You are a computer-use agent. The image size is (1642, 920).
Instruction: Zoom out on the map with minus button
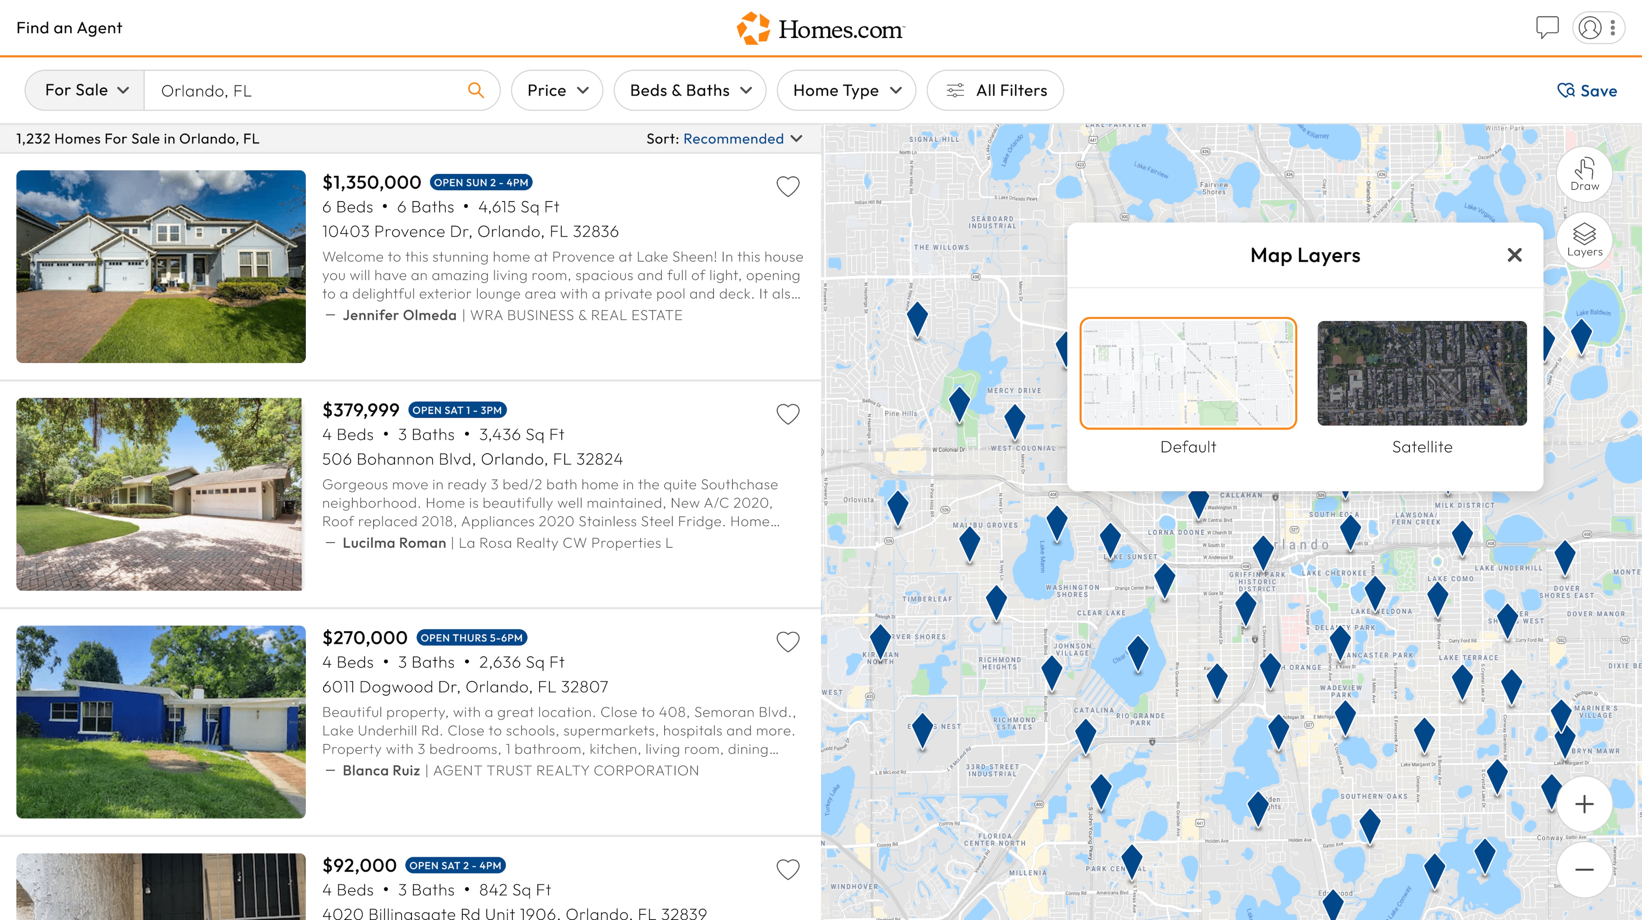[x=1584, y=869]
